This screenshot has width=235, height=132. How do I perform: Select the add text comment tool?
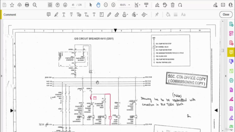coord(94,15)
